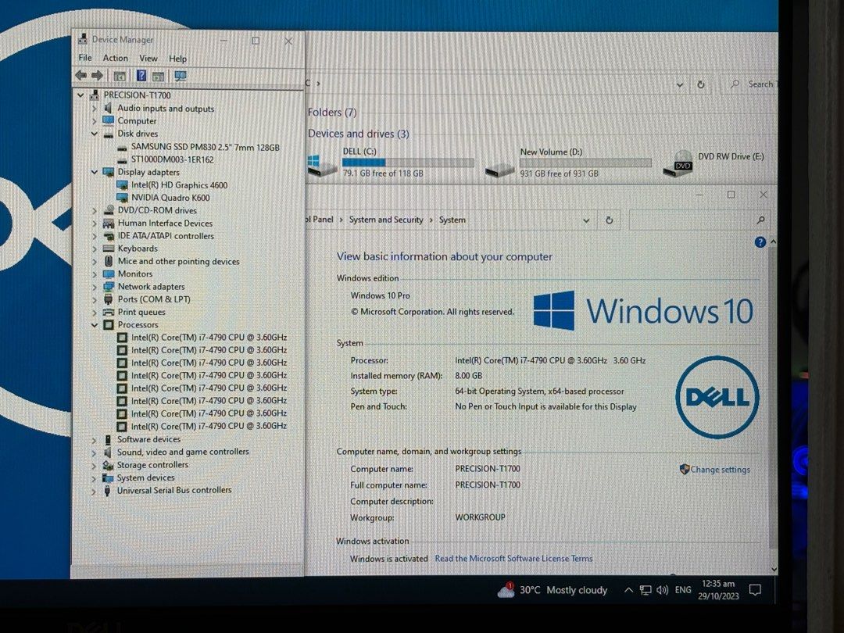This screenshot has height=633, width=844.
Task: Click the Forward navigation arrow in Device Manager
Action: point(96,75)
